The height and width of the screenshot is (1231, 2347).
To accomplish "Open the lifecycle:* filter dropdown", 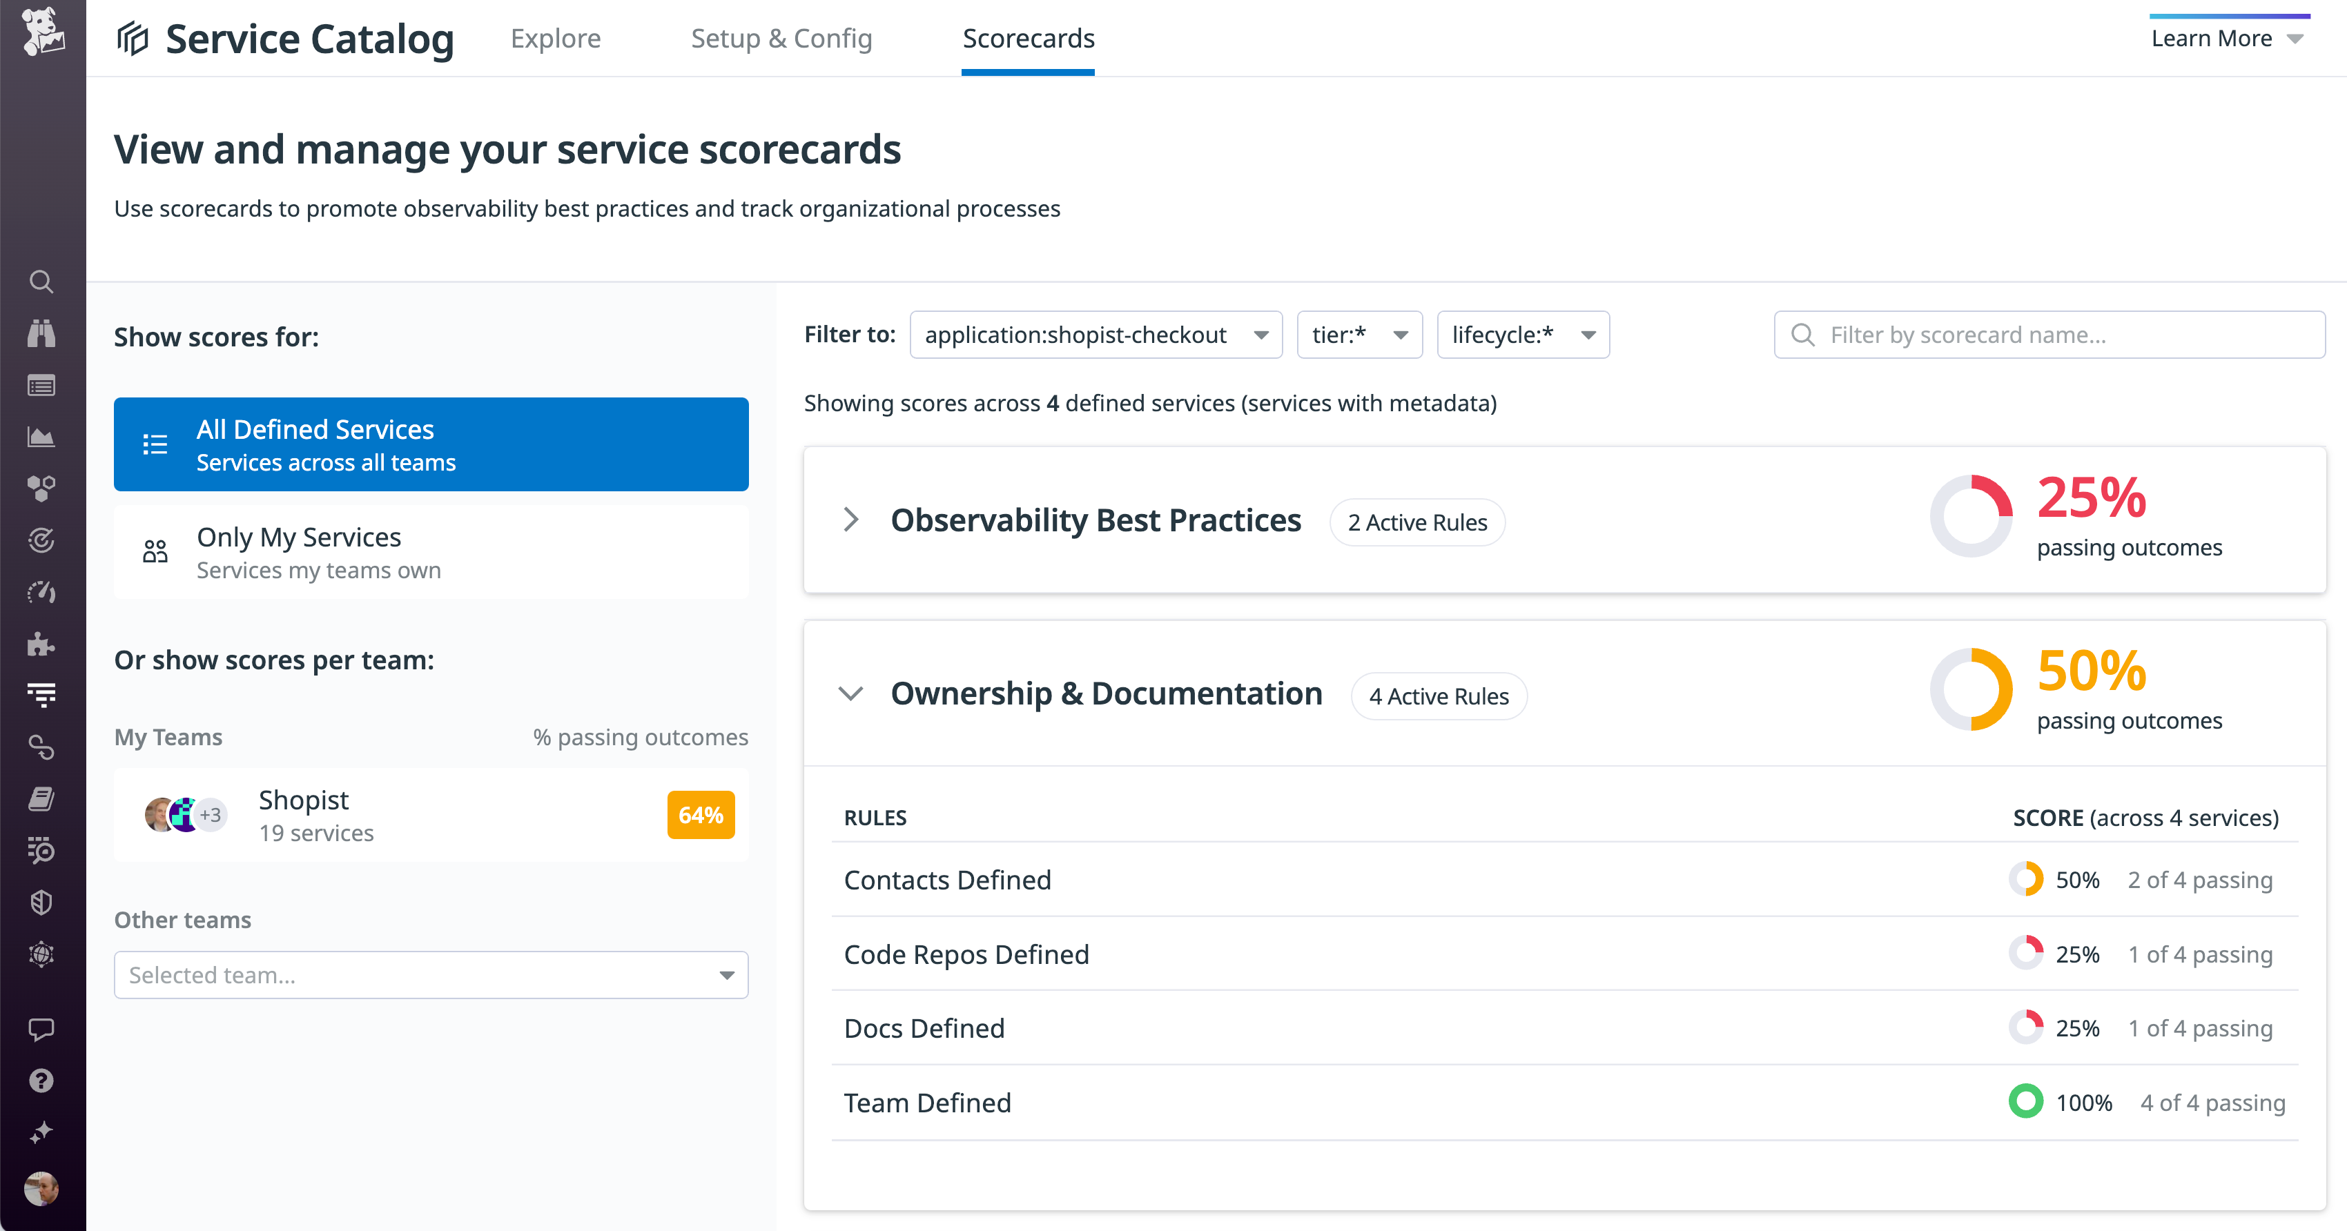I will point(1523,334).
